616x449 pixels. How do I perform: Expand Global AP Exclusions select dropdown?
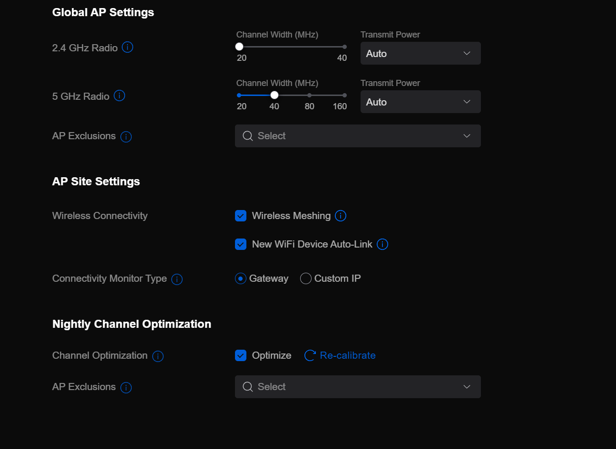click(x=358, y=136)
